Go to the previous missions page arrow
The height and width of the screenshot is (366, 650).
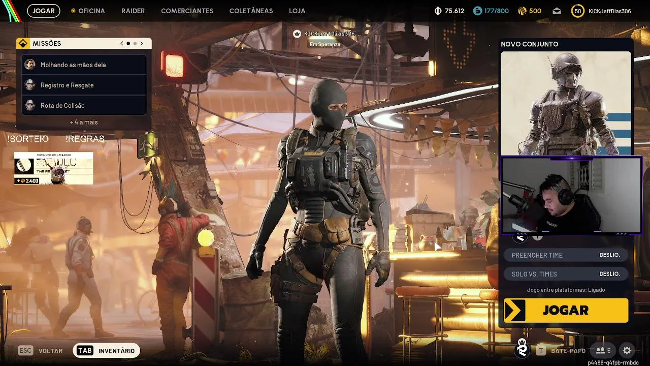[122, 43]
